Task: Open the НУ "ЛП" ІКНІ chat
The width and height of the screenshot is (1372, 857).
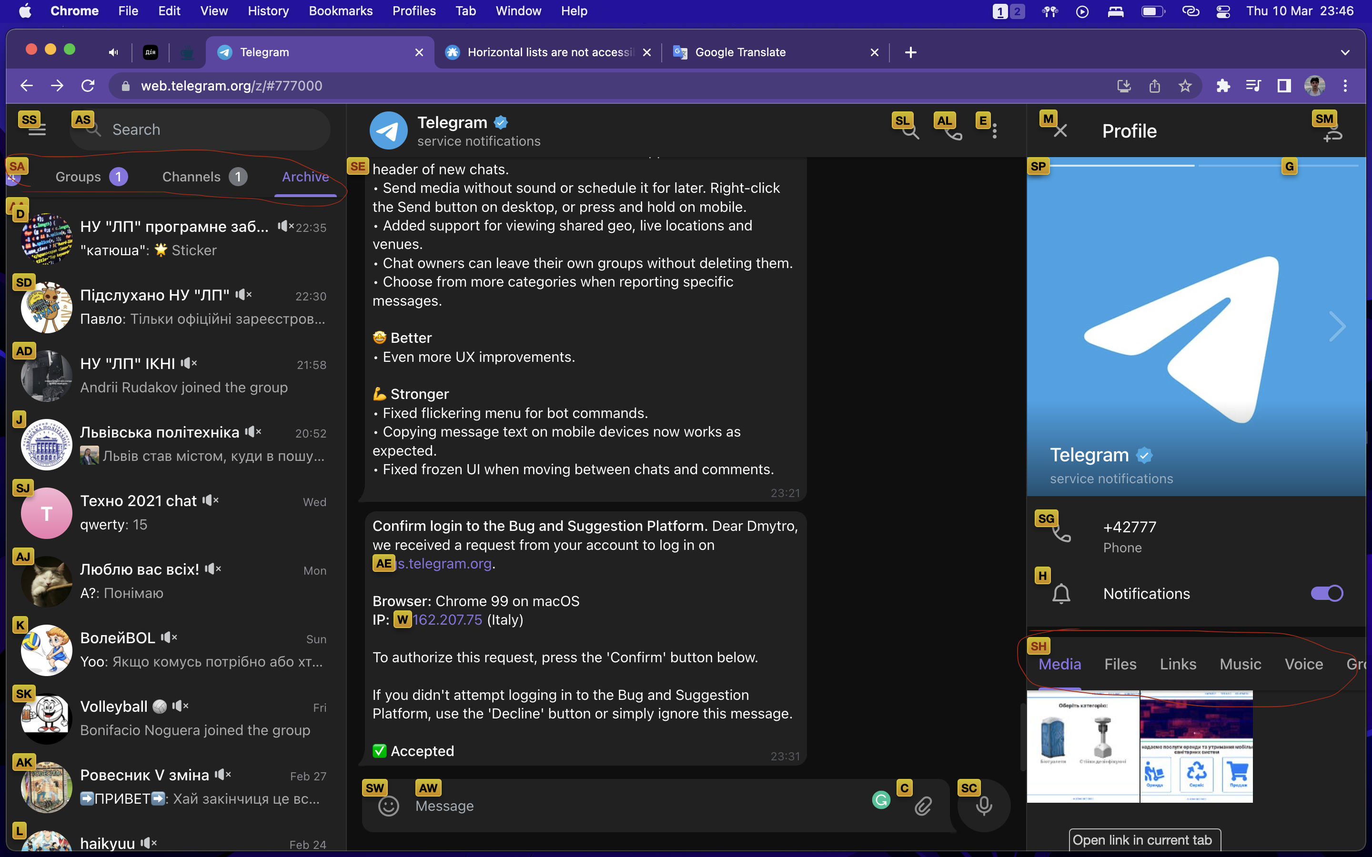Action: (175, 376)
